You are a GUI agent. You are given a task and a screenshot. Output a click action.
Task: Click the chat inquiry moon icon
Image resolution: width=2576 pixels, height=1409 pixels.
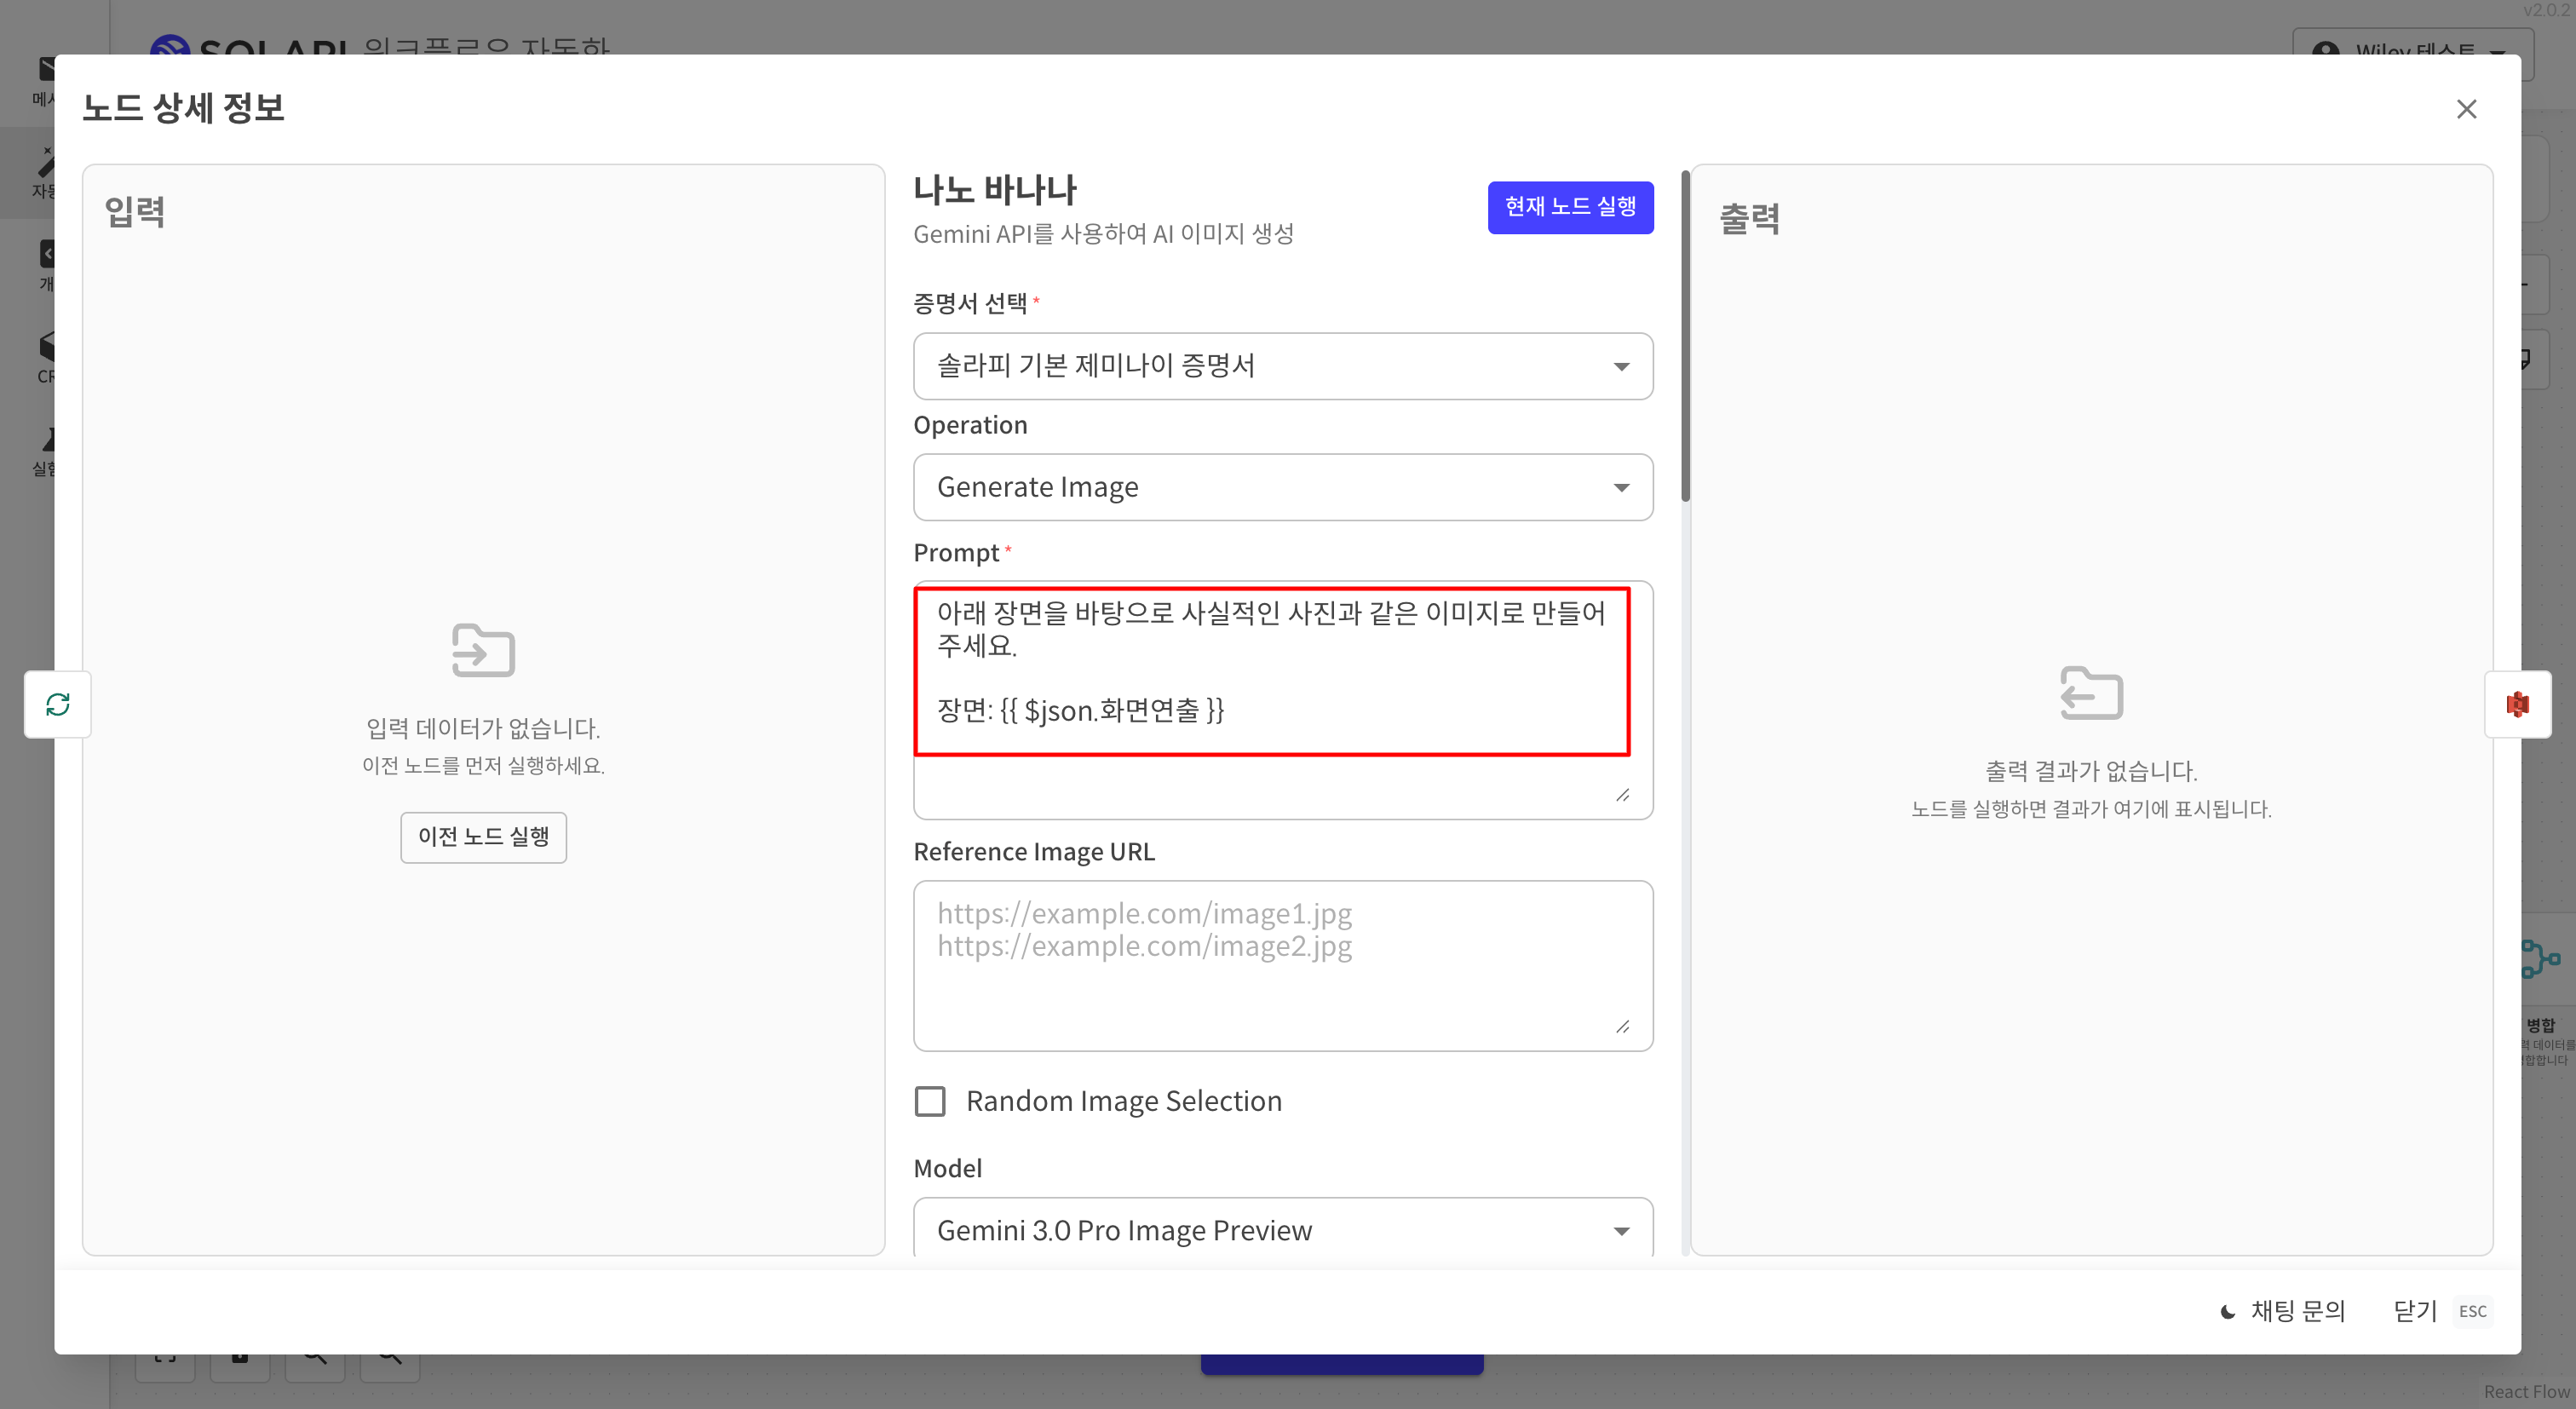[x=2228, y=1311]
